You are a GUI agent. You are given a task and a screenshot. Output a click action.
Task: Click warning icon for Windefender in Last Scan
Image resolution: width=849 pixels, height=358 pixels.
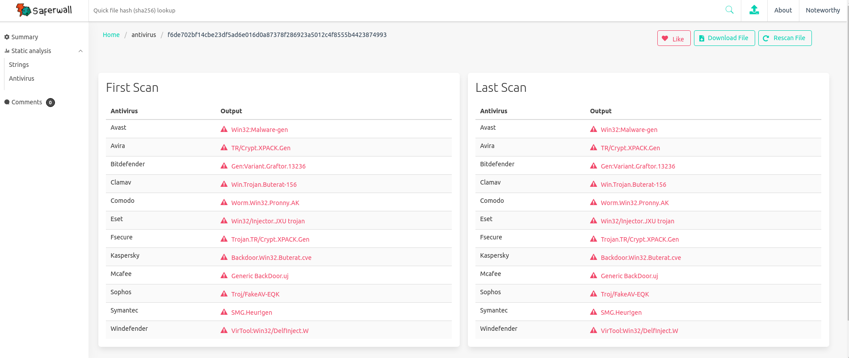click(593, 330)
